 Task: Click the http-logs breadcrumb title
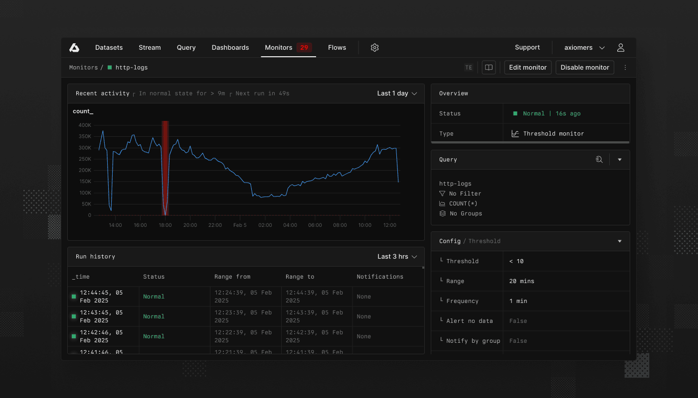132,68
